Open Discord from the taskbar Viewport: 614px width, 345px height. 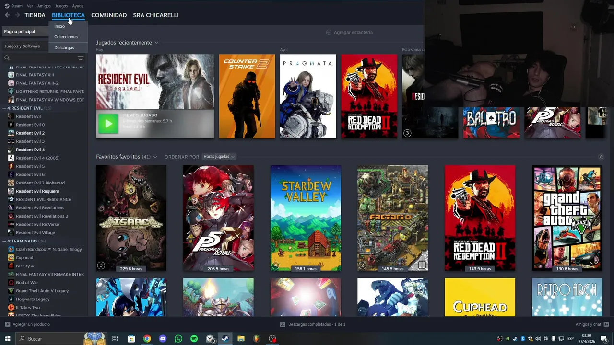(x=163, y=339)
